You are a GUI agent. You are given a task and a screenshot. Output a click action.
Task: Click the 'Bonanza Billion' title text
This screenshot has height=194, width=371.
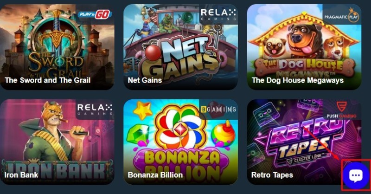[x=155, y=175]
